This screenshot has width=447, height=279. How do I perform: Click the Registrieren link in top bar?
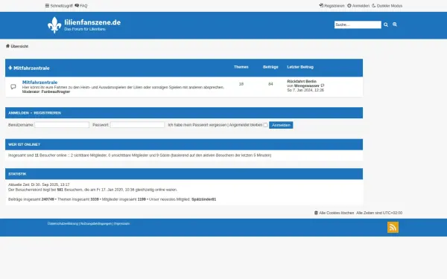(332, 6)
